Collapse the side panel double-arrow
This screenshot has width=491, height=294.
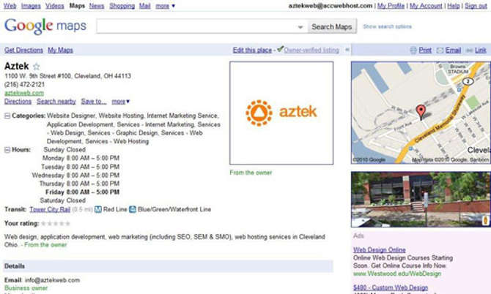click(347, 49)
